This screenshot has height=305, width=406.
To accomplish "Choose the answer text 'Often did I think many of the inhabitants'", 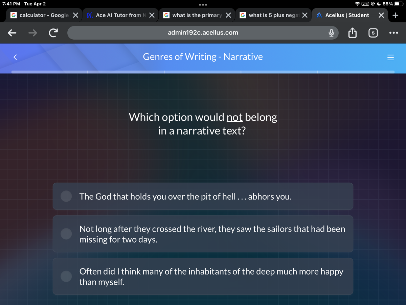I will coord(211,277).
